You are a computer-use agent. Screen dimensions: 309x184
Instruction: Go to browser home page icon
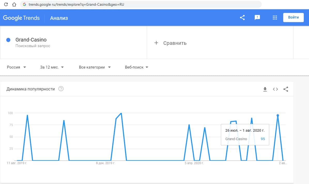tap(14, 4)
